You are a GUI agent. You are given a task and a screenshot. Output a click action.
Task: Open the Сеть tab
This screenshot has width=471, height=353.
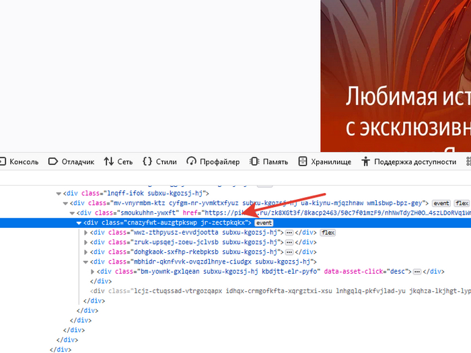click(x=118, y=162)
